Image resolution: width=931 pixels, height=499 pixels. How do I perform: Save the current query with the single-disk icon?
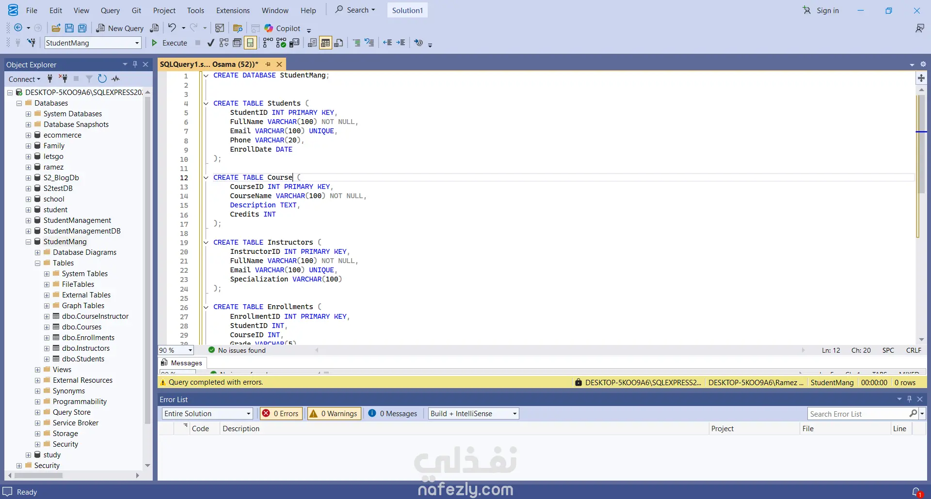pos(69,28)
